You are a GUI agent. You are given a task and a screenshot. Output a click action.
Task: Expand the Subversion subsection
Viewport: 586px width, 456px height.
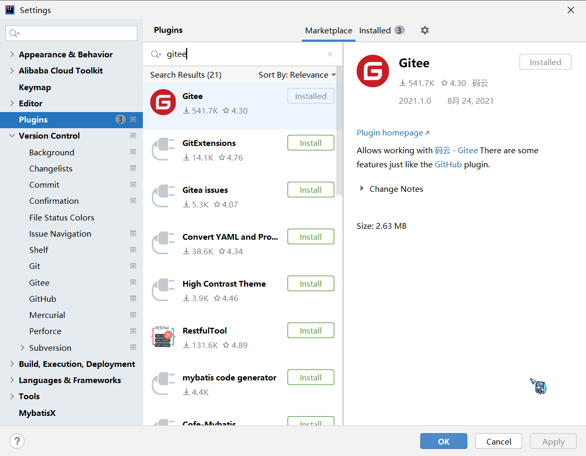22,347
